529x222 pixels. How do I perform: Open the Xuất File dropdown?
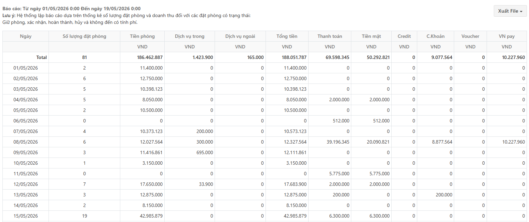tap(510, 11)
